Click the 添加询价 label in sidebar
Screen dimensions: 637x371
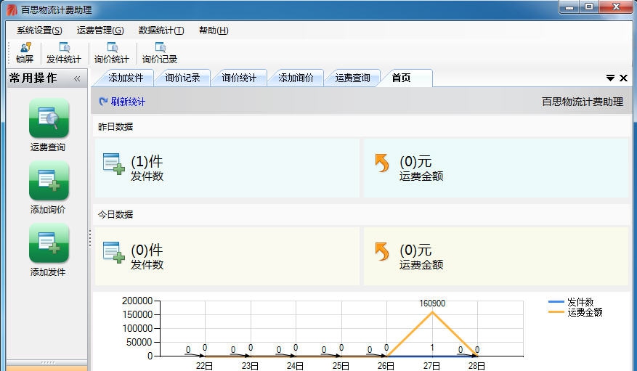(48, 210)
